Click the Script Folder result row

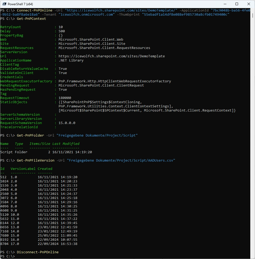tap(46, 152)
